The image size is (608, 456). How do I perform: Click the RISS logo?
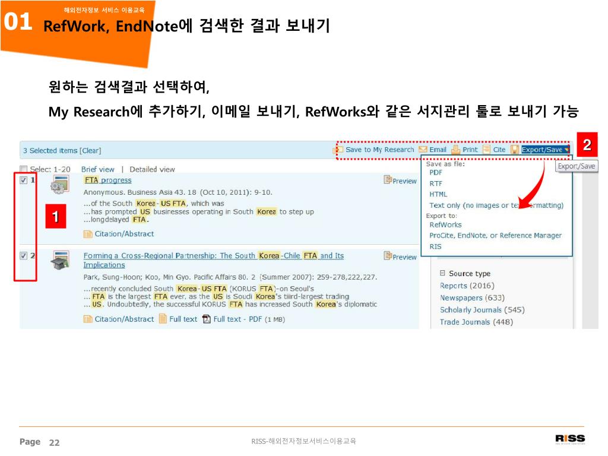[570, 439]
